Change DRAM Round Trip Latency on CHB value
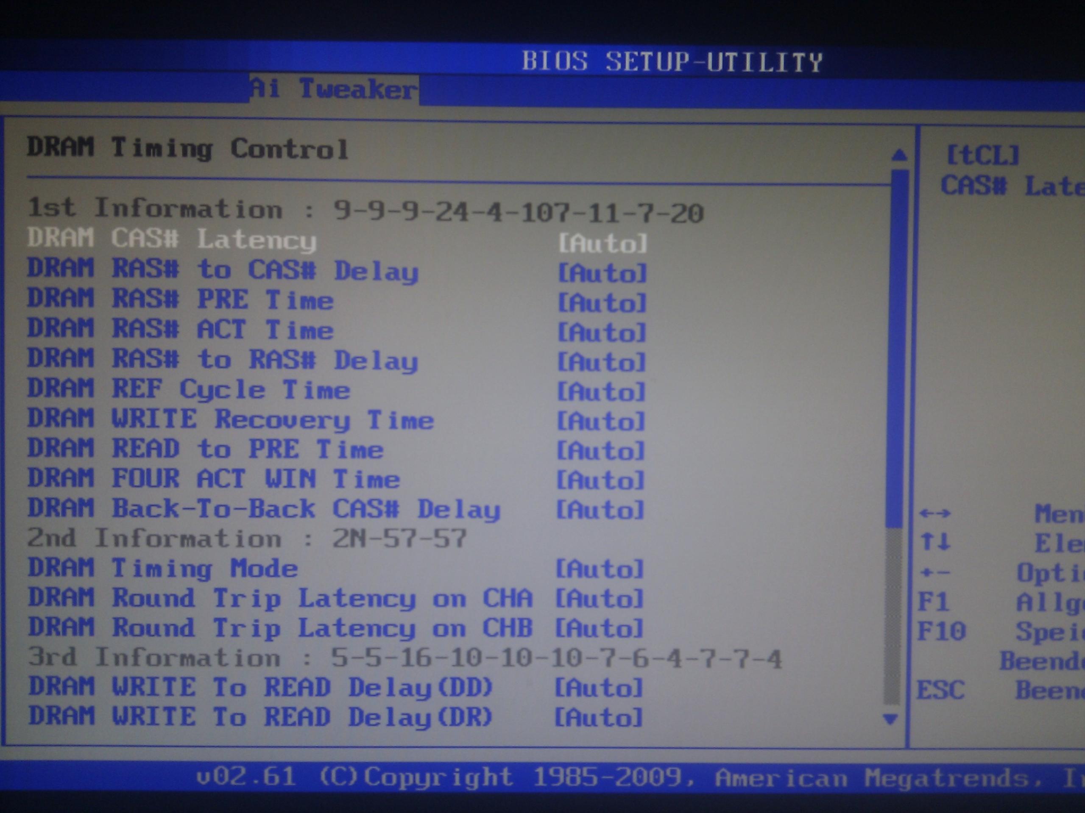The image size is (1085, 813). pyautogui.click(x=599, y=628)
